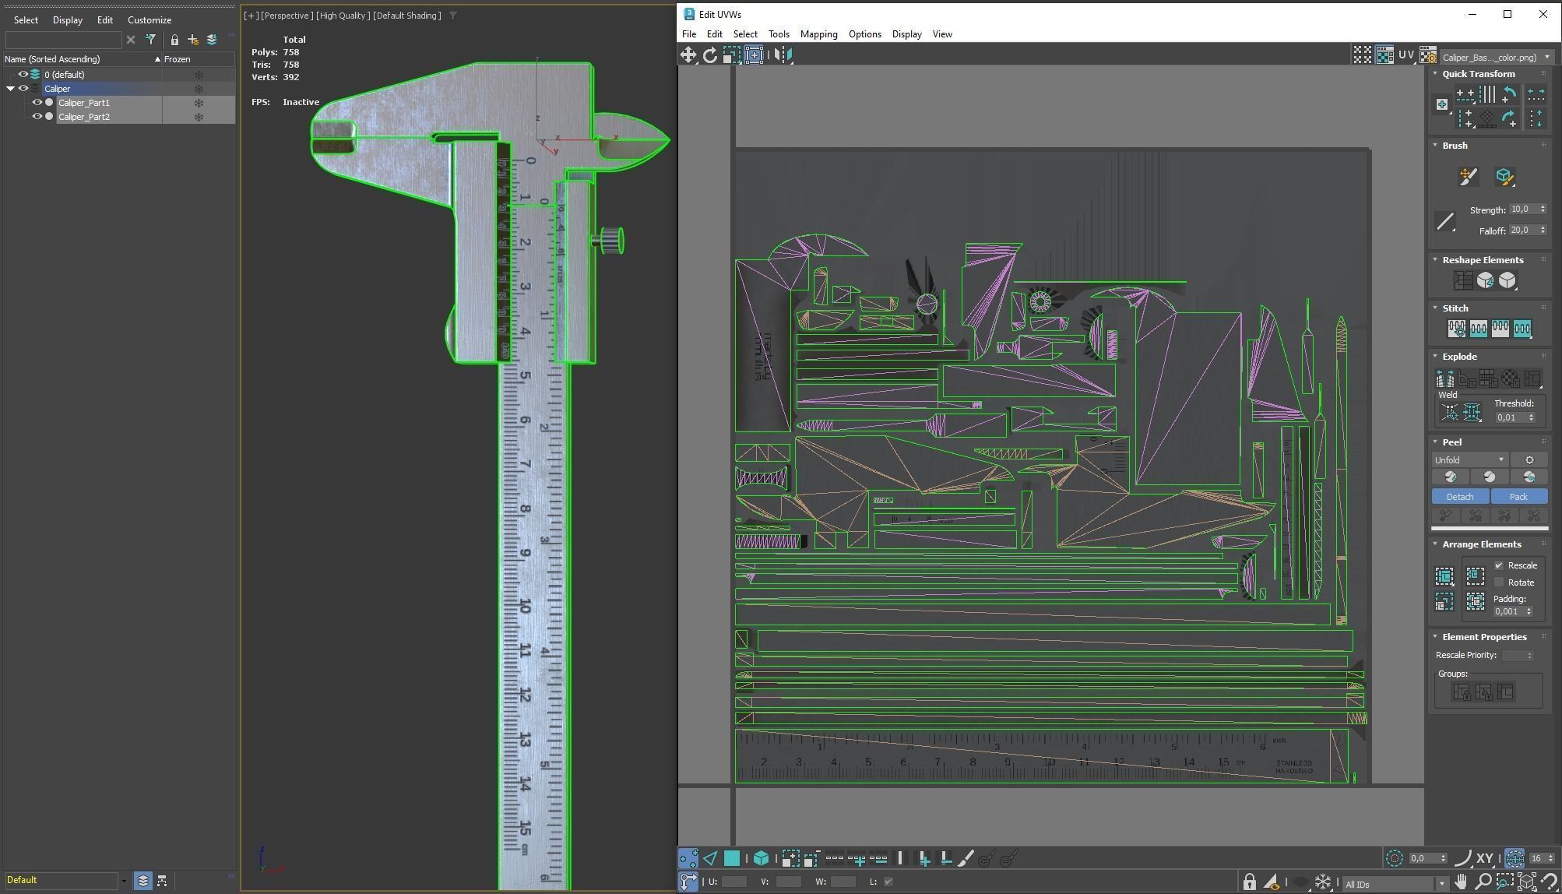Collapse the Reshape Elements rollout
This screenshot has height=894, width=1562.
click(x=1435, y=260)
